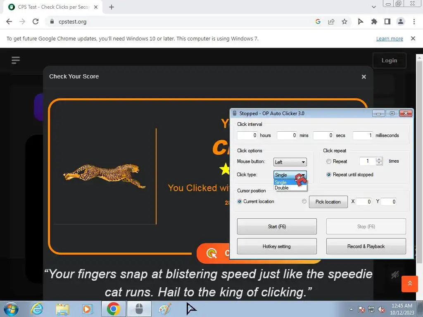Open Windows Explorer folder on taskbar
Screen dimensions: 423x317
[x=62, y=309]
